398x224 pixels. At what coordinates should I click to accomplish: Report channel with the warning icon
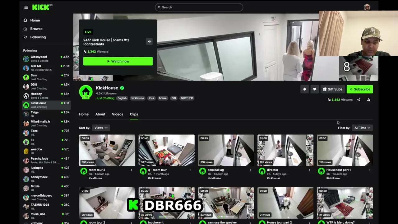(x=369, y=100)
